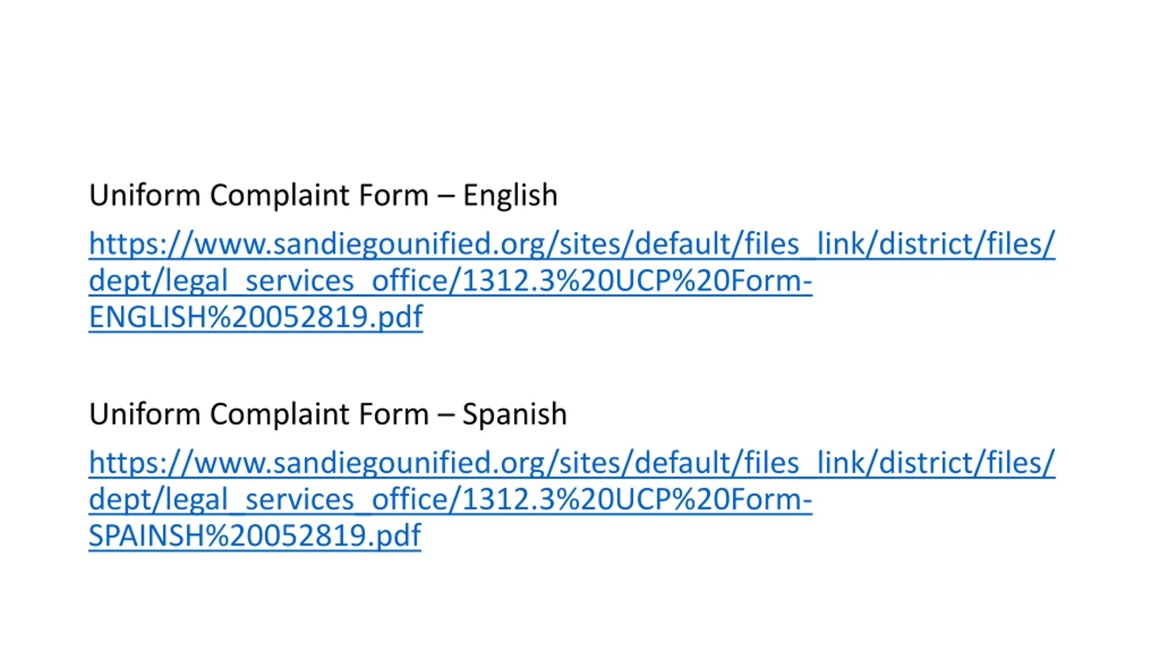
Task: Click 'district/files/' ending the Spanish URL's first line
Action: (967, 462)
